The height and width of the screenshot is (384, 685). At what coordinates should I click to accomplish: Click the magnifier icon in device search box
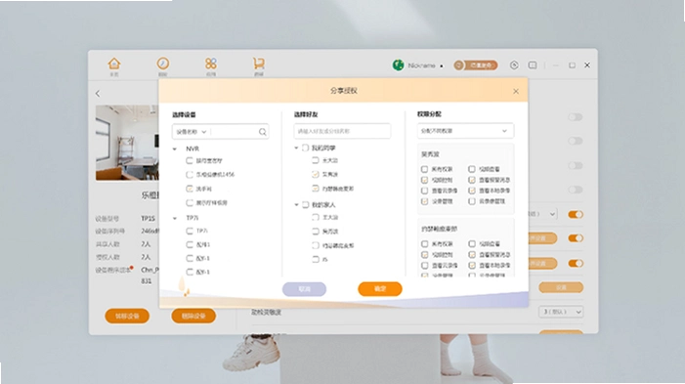coord(262,132)
